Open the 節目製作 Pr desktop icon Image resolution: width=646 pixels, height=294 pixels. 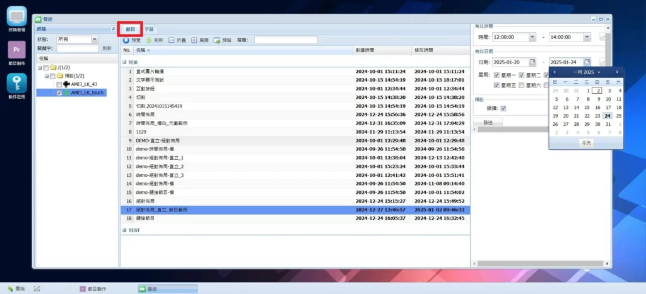16,50
